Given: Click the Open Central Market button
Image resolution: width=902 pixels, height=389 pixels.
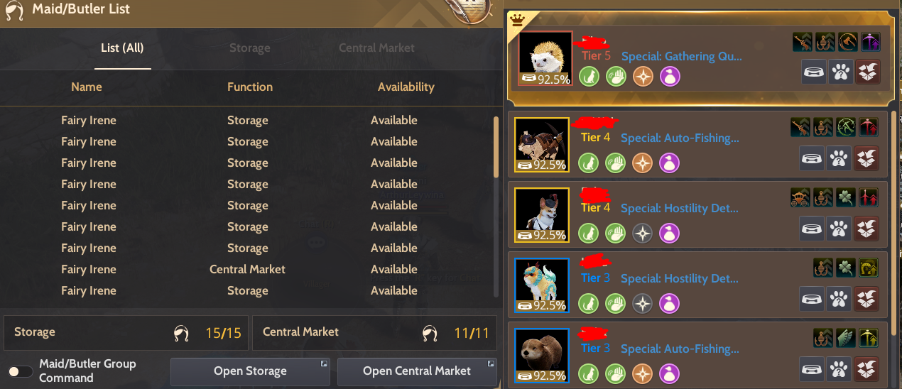Looking at the screenshot, I should (417, 371).
